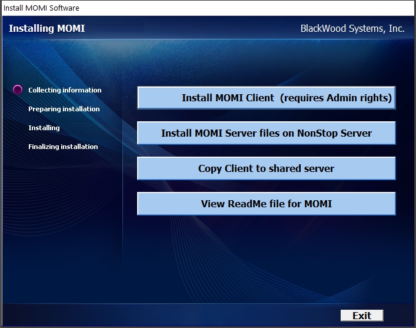
Task: Click the '(requires Admin rights)' text
Action: [x=336, y=98]
